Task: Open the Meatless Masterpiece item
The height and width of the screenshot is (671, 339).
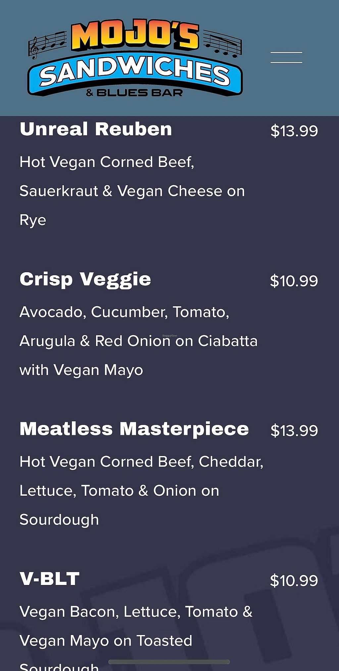Action: click(x=134, y=429)
